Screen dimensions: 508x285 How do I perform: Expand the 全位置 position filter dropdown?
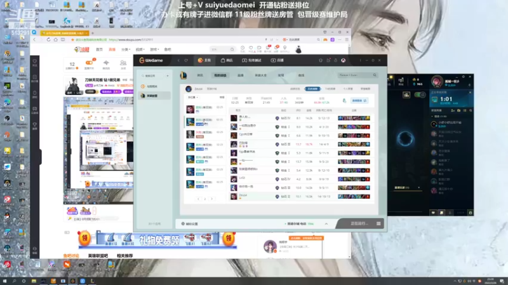pyautogui.click(x=192, y=98)
